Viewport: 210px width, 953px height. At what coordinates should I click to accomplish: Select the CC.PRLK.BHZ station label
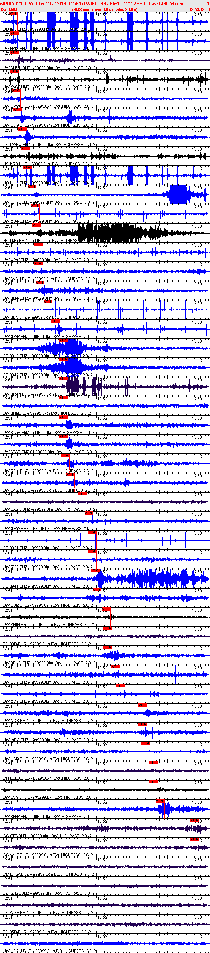(x=16, y=875)
